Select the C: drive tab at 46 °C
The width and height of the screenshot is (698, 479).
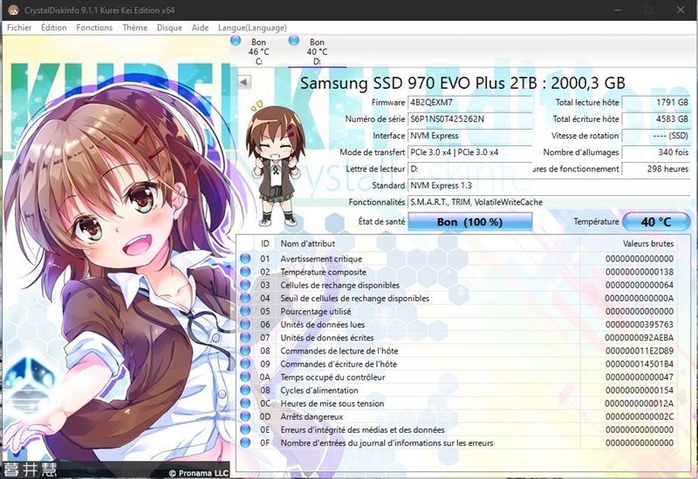(258, 51)
